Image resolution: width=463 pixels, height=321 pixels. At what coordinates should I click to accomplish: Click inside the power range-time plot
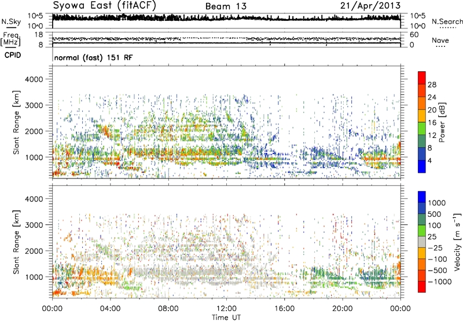(x=226, y=122)
